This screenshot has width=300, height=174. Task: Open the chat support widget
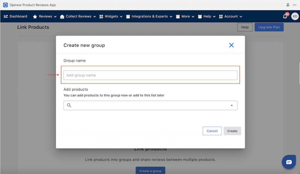point(289,162)
